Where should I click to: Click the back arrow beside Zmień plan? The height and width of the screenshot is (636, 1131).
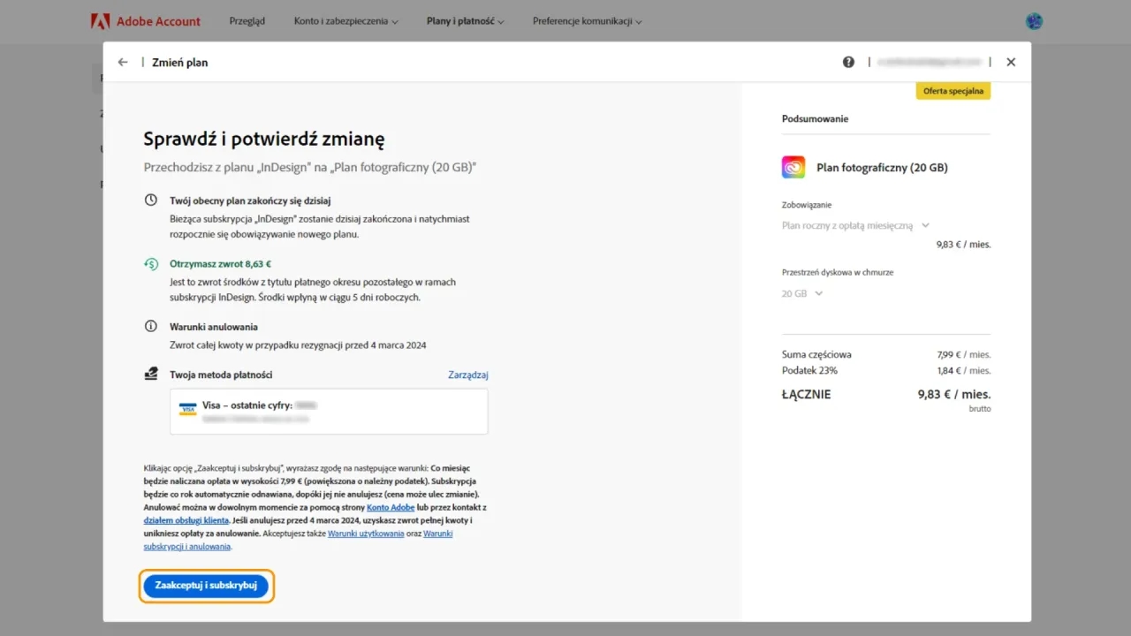click(123, 62)
